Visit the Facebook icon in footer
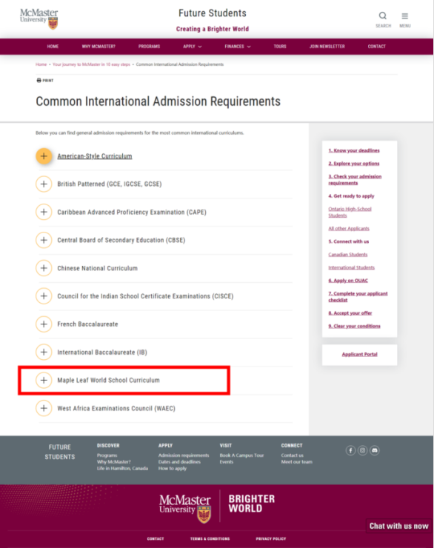 [x=350, y=450]
